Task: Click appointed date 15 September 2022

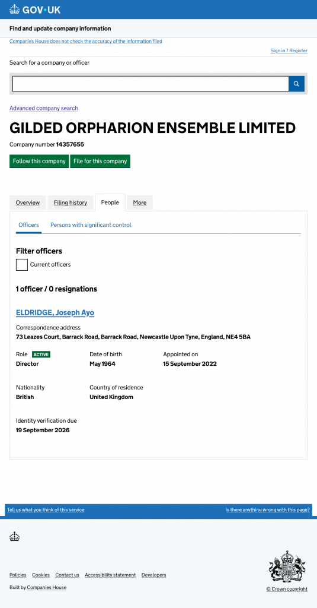Action: (190, 364)
